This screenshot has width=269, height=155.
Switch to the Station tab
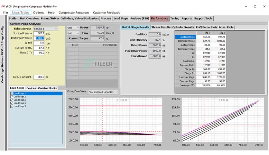(14, 19)
